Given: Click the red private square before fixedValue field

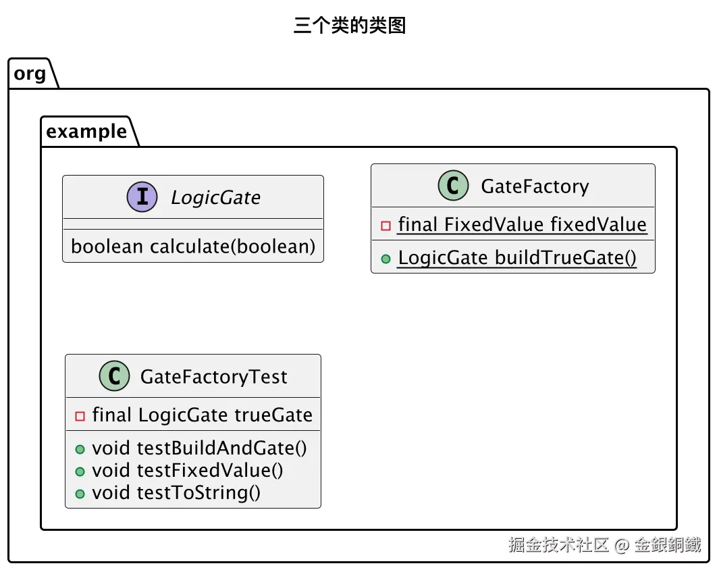Looking at the screenshot, I should (x=386, y=226).
